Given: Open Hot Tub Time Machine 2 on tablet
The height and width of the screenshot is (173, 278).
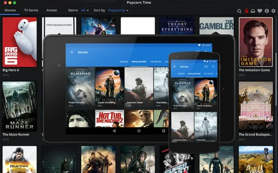Looking at the screenshot, I should [109, 119].
